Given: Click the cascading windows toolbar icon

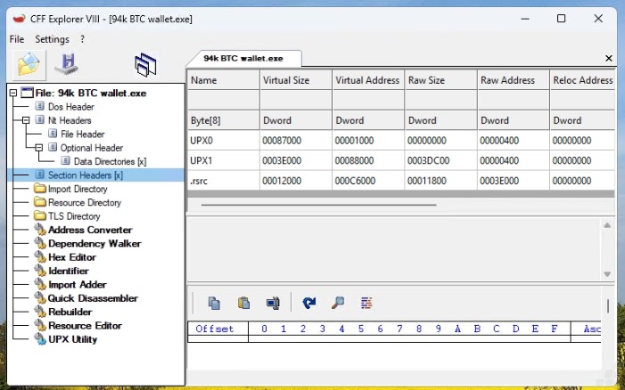Looking at the screenshot, I should 145,65.
